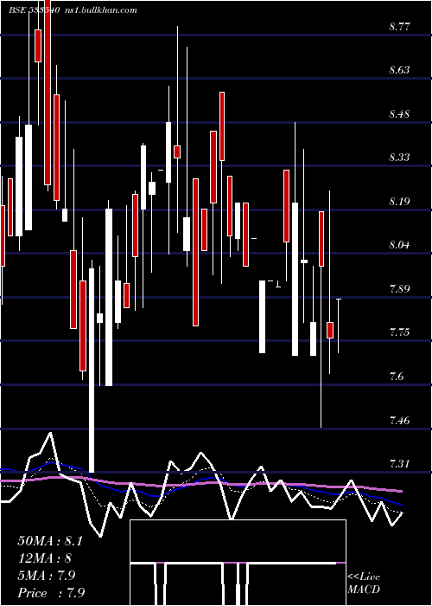Image resolution: width=432 pixels, height=606 pixels.
Task: Click the 7.6 price axis label
Action: coord(397,376)
